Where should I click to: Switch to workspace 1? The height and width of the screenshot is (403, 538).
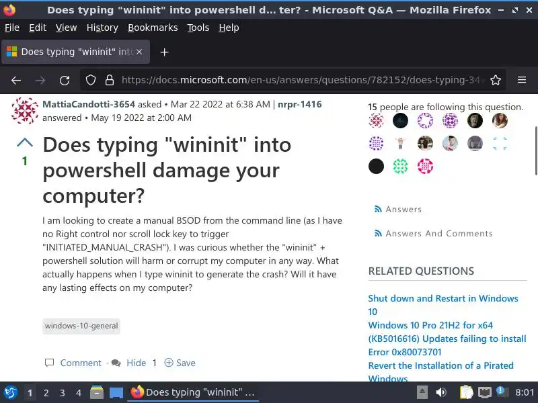point(30,393)
